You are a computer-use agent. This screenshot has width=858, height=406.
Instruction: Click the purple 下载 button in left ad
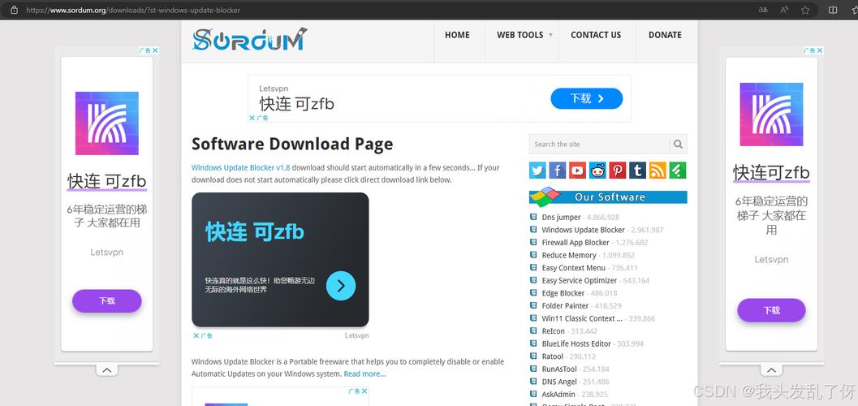[106, 301]
